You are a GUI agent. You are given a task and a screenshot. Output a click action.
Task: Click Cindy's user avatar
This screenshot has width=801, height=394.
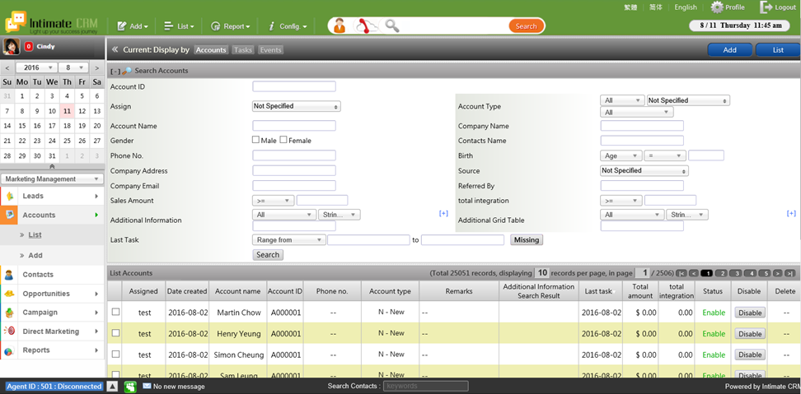[12, 46]
